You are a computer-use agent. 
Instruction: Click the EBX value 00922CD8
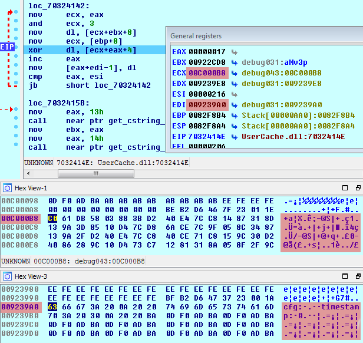[x=207, y=62]
